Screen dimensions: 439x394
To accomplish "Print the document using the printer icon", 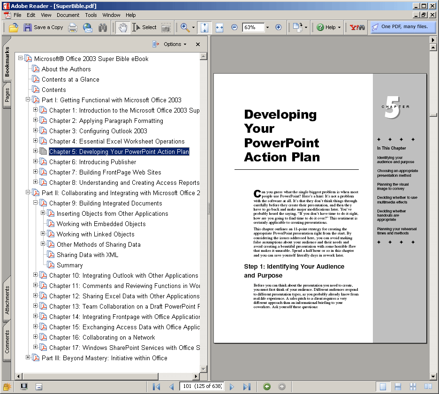I will point(73,27).
